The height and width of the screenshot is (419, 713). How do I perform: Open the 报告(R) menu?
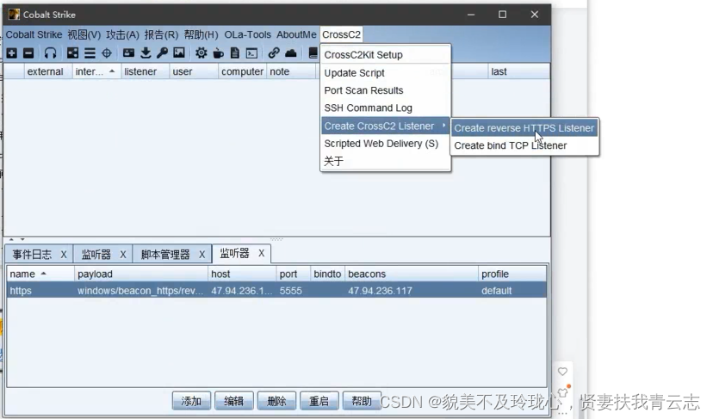pos(161,34)
